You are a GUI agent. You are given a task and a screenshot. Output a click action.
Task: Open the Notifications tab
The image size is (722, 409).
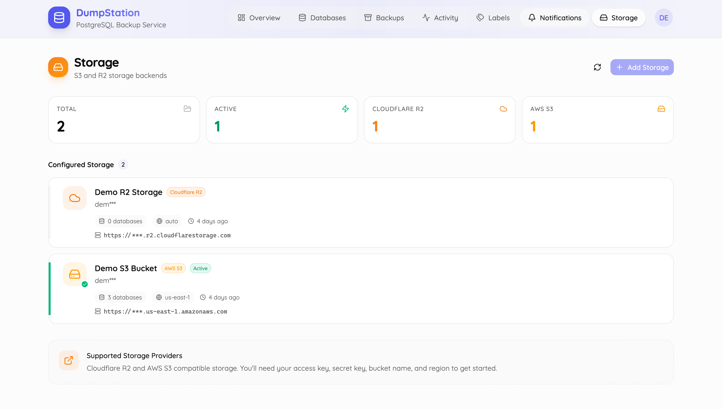tap(555, 18)
